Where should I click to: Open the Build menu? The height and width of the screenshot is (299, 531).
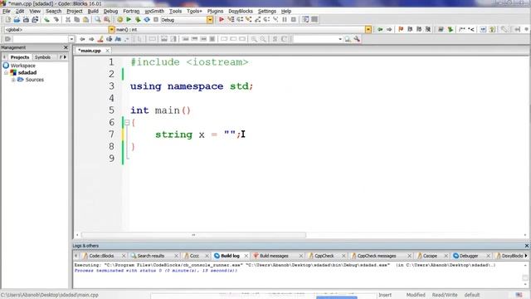[93, 11]
